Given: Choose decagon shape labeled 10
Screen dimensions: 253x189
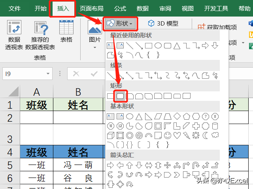Looking at the screenshot, I should click(x=111, y=126).
